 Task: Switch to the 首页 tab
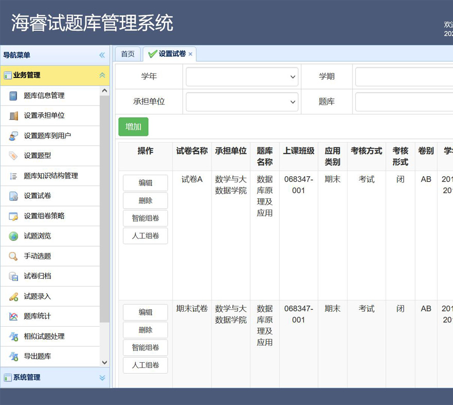click(128, 54)
